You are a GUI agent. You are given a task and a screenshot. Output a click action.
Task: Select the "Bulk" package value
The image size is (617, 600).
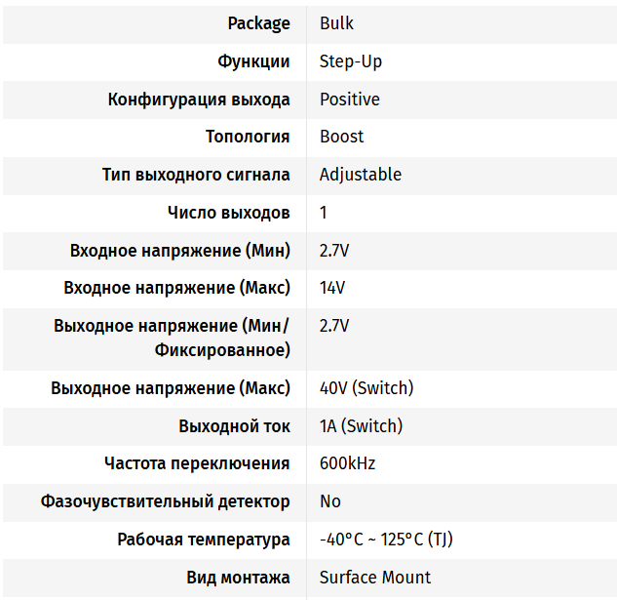click(336, 23)
